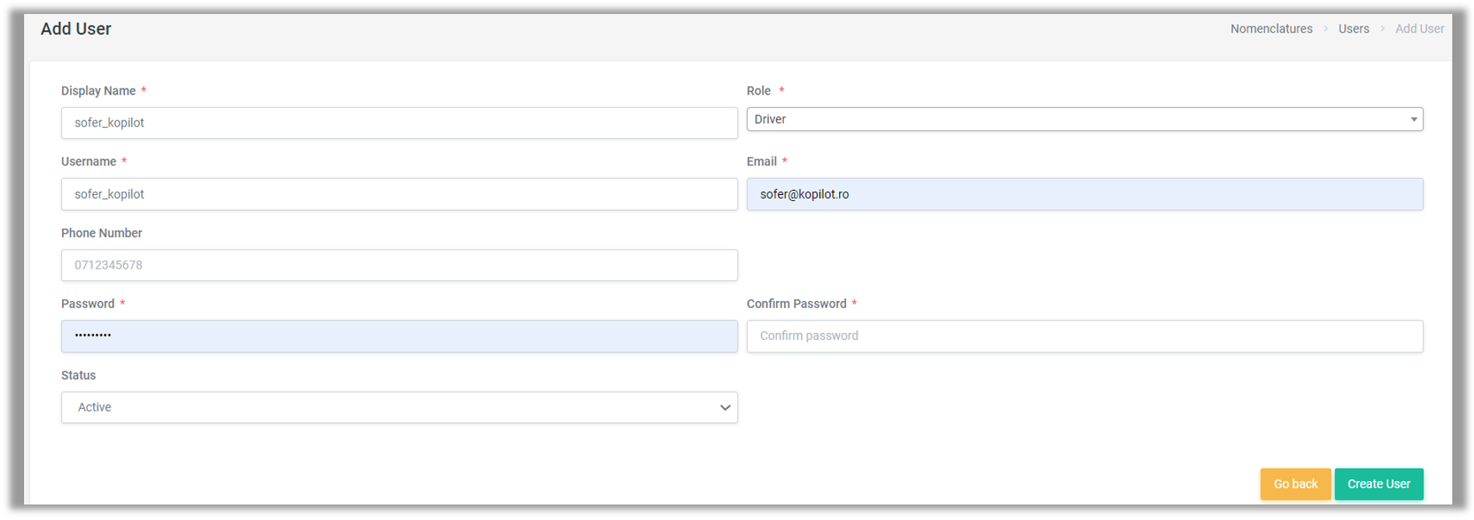
Task: Focus the Username text field
Action: click(399, 194)
